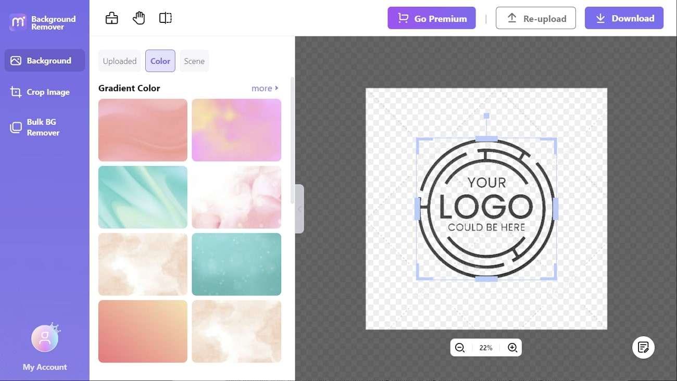This screenshot has width=677, height=381.
Task: Open the Crop Image tool in sidebar
Action: [x=44, y=92]
